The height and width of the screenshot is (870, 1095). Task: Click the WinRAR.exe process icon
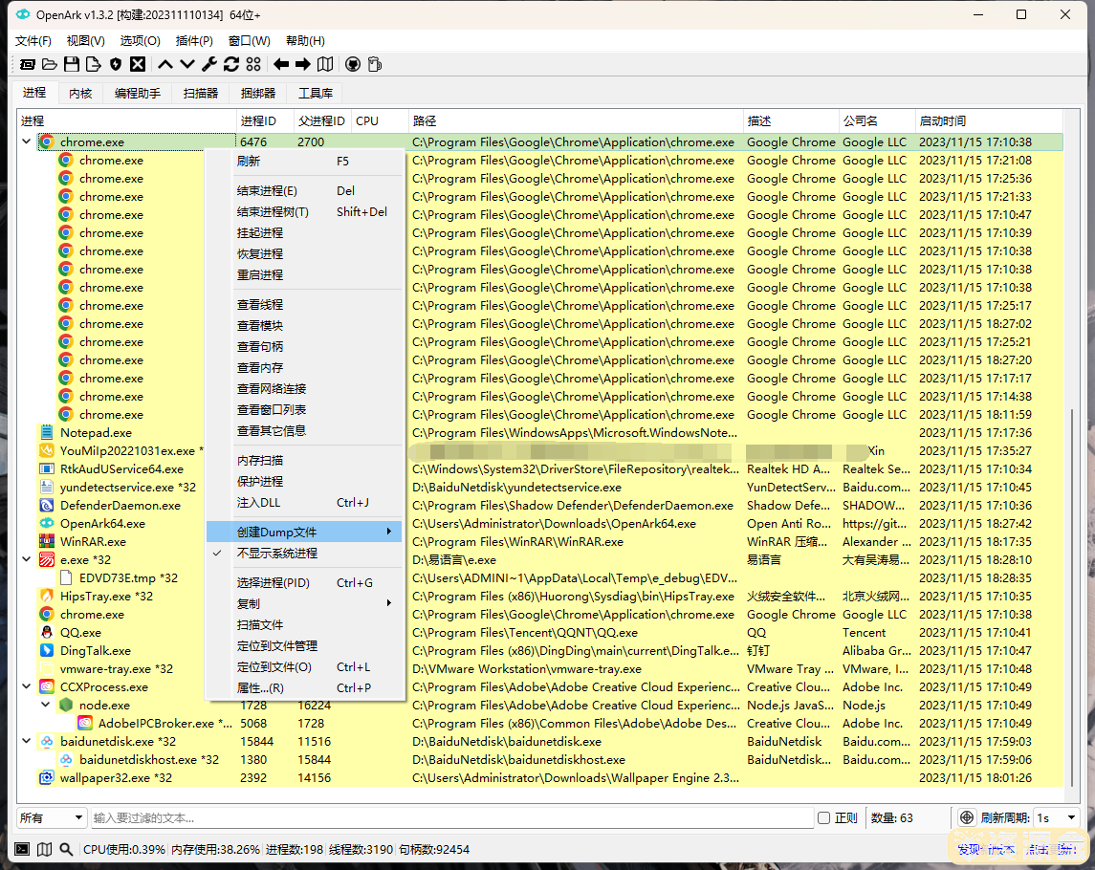[47, 542]
